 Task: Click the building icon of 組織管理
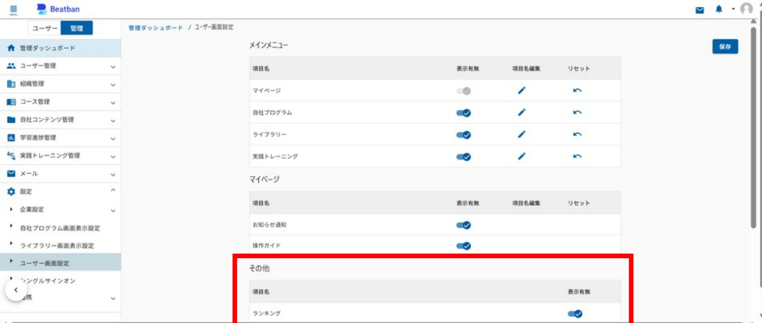click(11, 84)
